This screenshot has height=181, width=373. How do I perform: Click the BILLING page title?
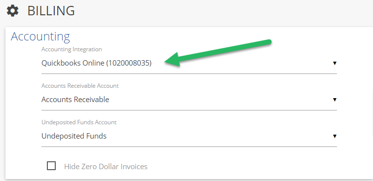(51, 11)
